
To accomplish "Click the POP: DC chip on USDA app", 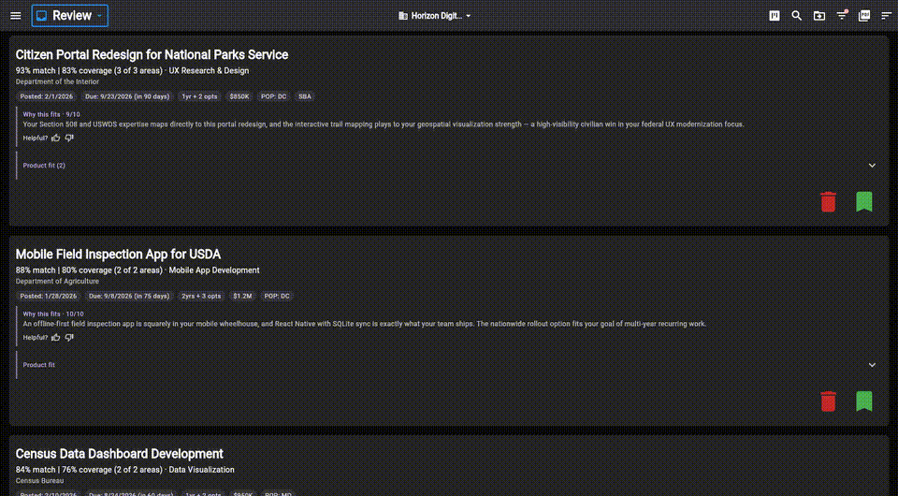I will 277,296.
